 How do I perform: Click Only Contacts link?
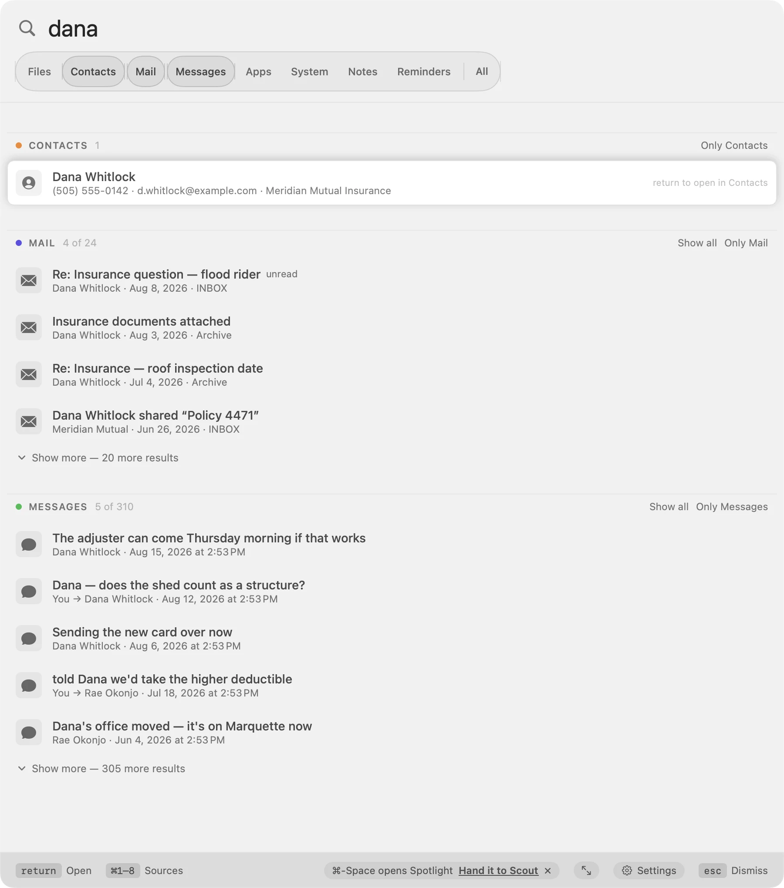click(x=734, y=145)
